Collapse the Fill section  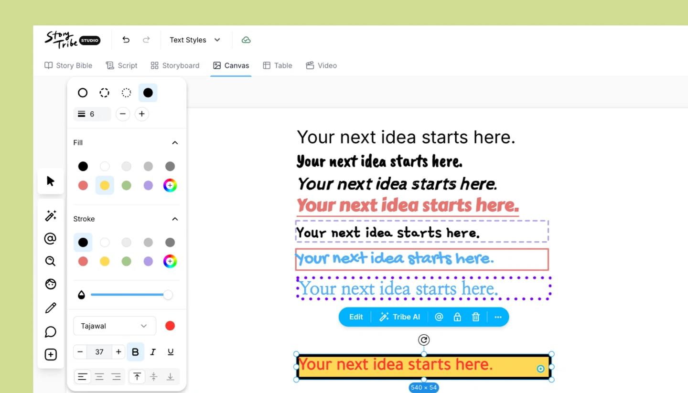tap(175, 142)
